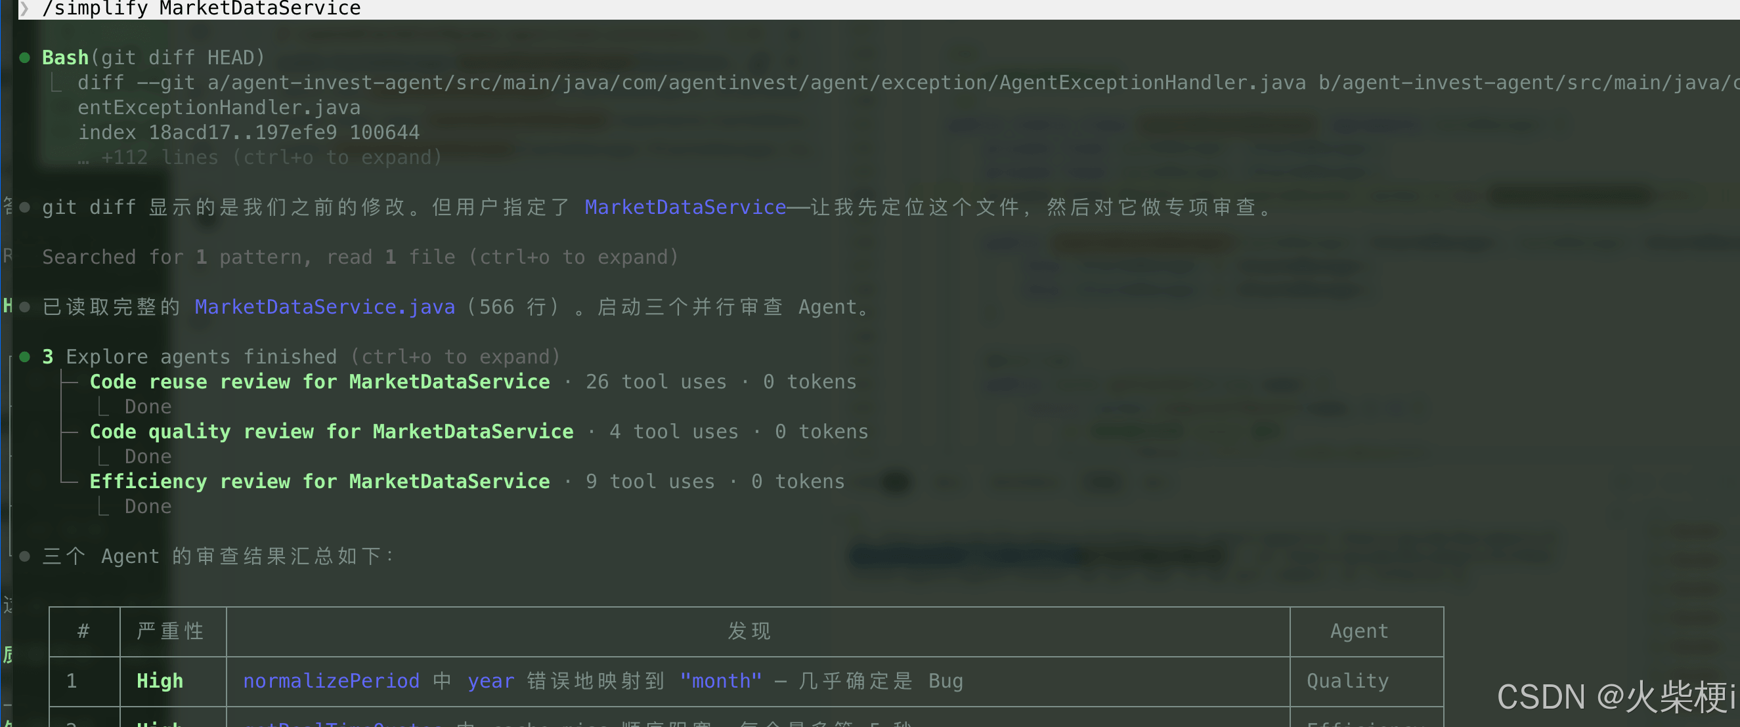This screenshot has height=727, width=1740.
Task: Click the 9 tool uses count
Action: (651, 482)
